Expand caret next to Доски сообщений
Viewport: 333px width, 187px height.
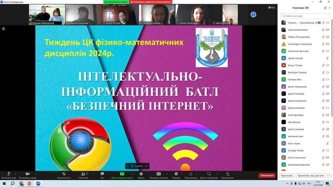[217, 174]
